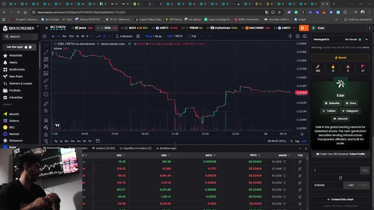374x210 pixels.
Task: Swap converter direction arrows
Action: tap(340, 178)
